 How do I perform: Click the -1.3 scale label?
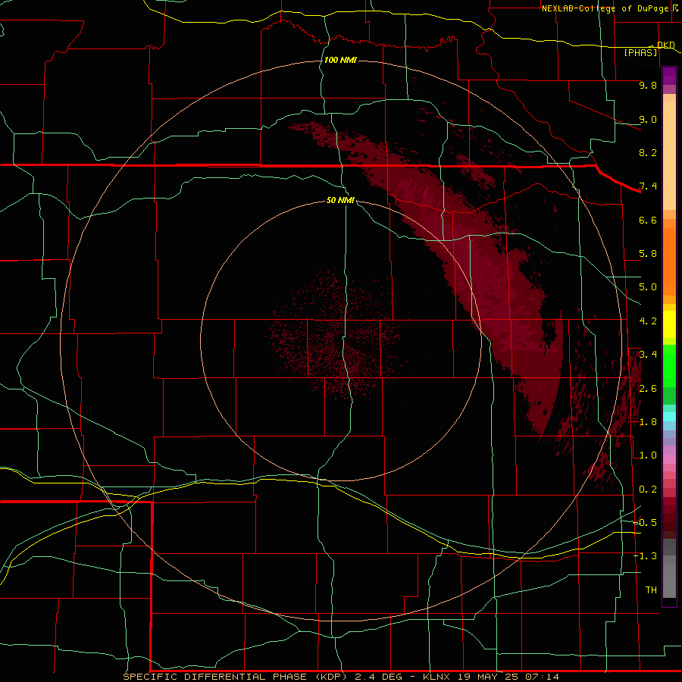click(x=646, y=556)
